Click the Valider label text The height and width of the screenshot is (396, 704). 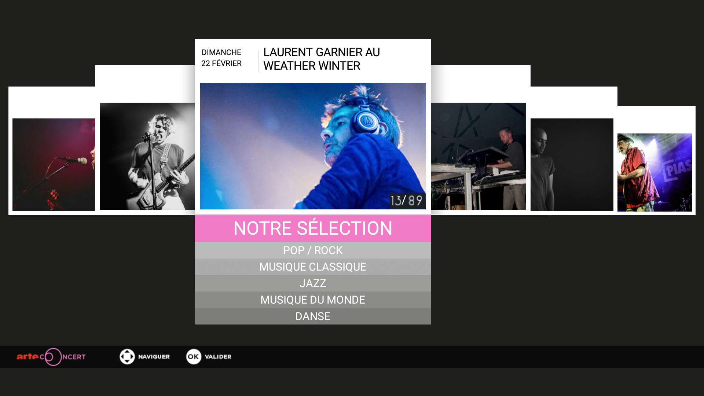[x=218, y=357]
